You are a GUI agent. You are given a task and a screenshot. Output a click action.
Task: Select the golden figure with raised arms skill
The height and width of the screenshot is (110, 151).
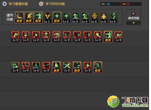click(104, 17)
